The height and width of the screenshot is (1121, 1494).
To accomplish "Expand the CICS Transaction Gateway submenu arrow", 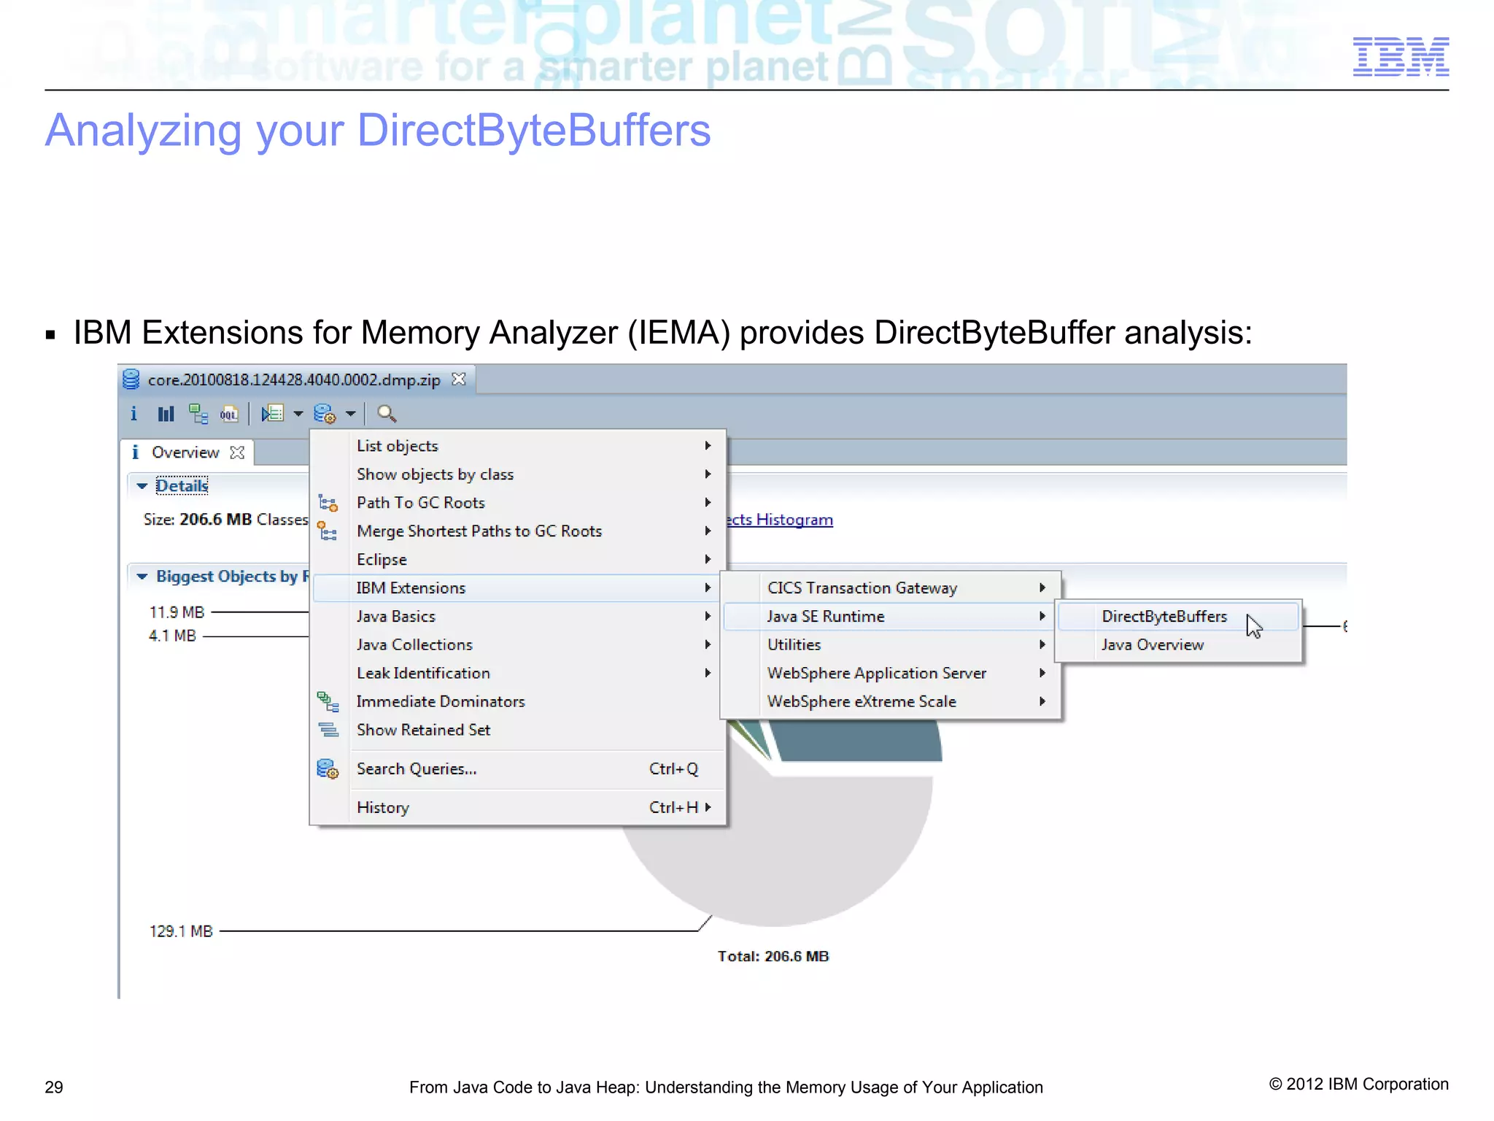I will click(x=1042, y=588).
